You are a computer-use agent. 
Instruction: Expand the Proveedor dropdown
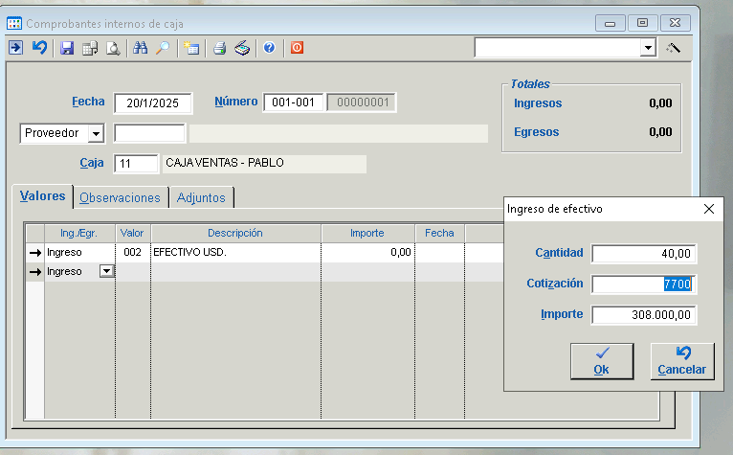[x=96, y=134]
